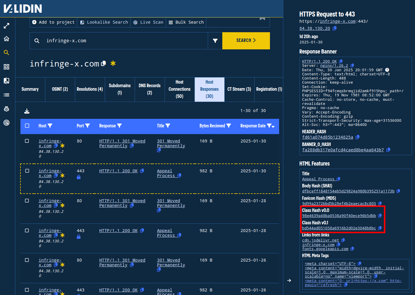Image resolution: width=415 pixels, height=295 pixels.
Task: Switch to the Host Connections (50) tab
Action: [x=179, y=89]
